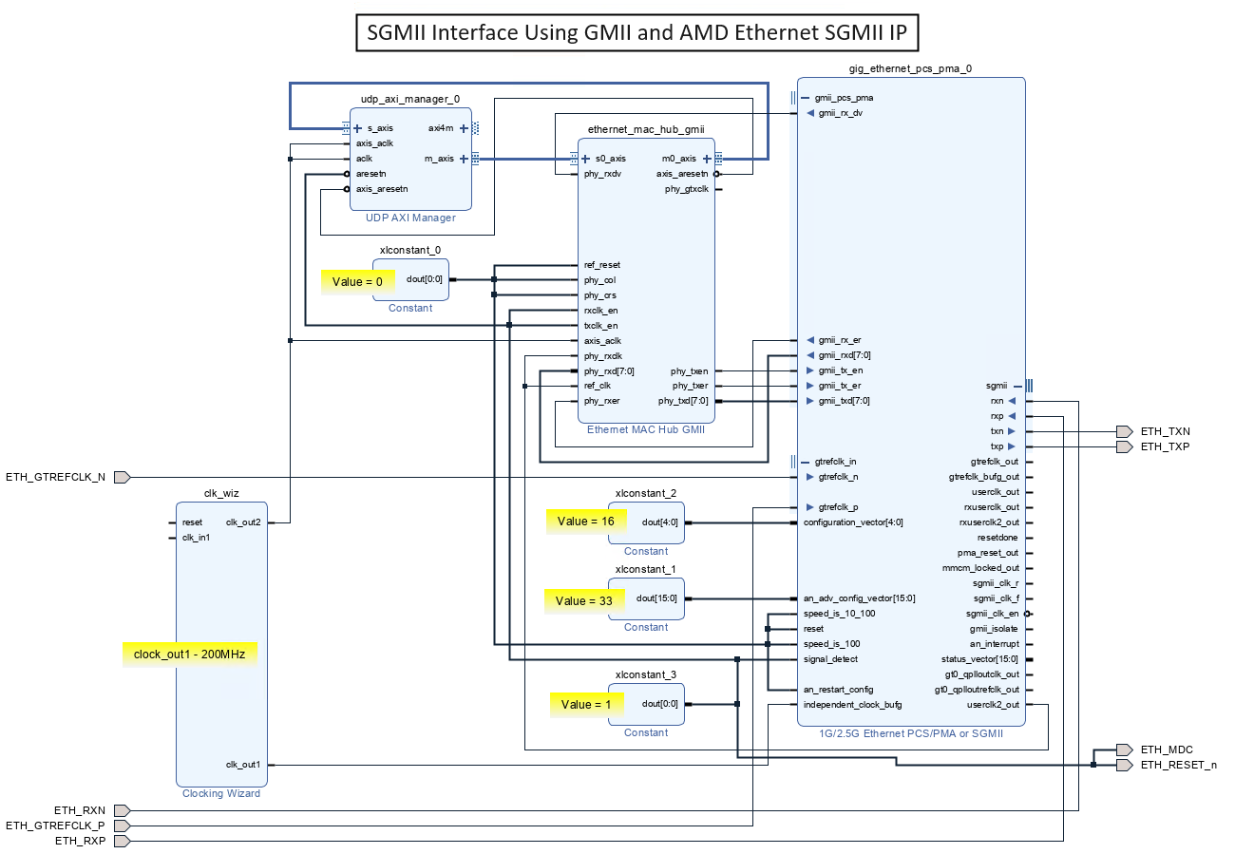
Task: Select the speed_is_10_100 pin
Action: tap(839, 614)
